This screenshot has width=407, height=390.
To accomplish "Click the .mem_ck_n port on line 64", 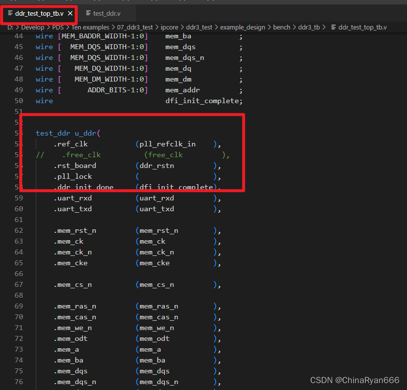I will pyautogui.click(x=73, y=252).
